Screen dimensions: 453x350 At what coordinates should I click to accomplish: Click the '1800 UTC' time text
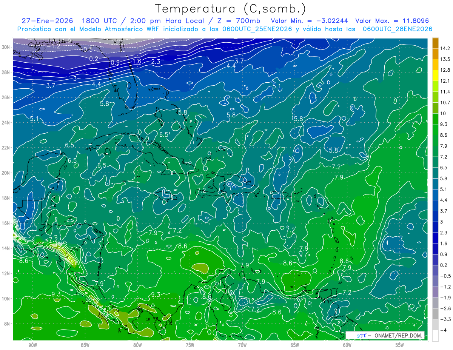click(x=99, y=21)
